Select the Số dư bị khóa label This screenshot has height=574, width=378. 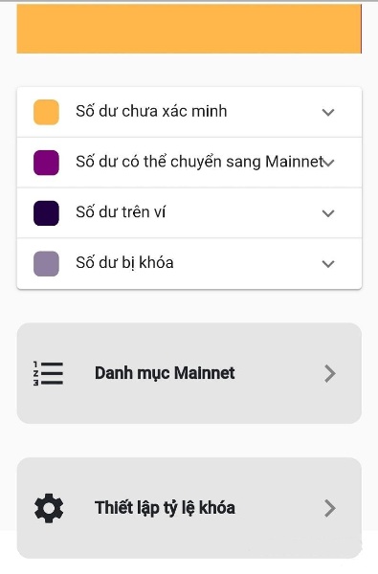[x=124, y=263]
